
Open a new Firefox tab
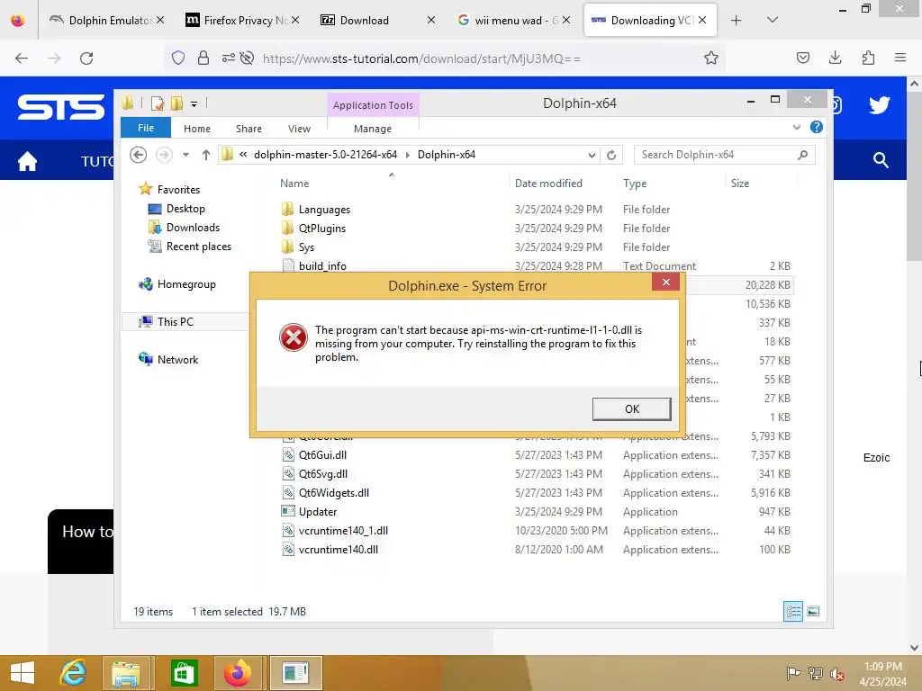(736, 20)
